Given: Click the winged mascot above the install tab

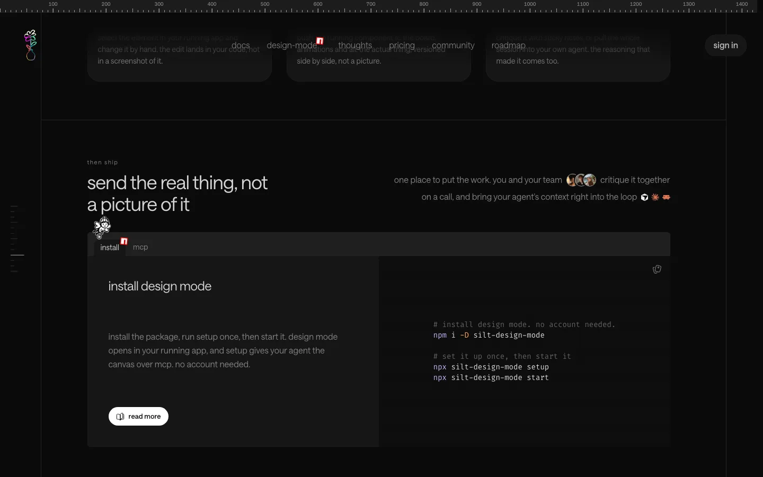Looking at the screenshot, I should (x=102, y=227).
